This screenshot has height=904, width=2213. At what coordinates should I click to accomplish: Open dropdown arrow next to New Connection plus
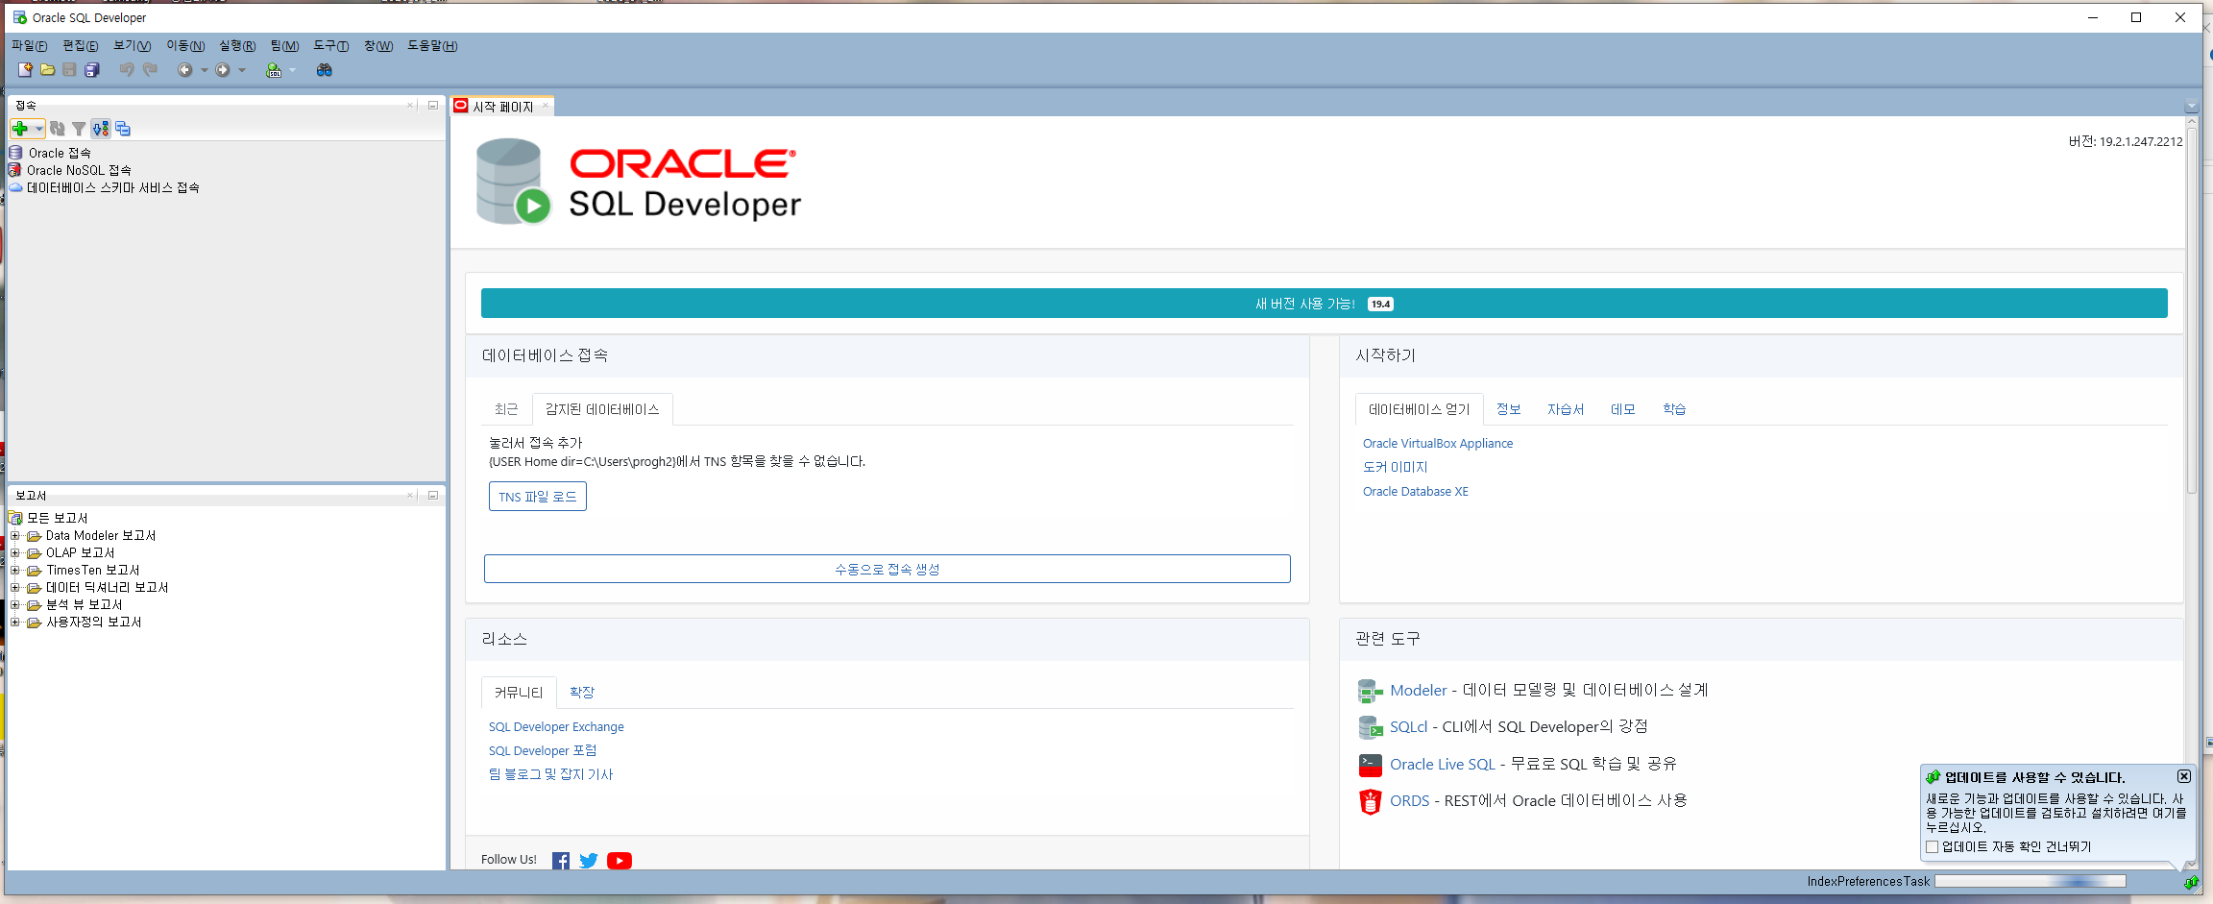tap(38, 129)
